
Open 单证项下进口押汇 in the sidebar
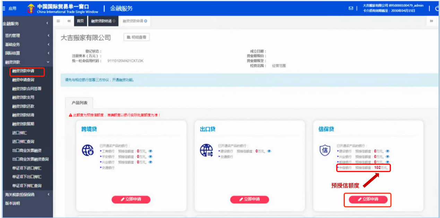(27, 168)
